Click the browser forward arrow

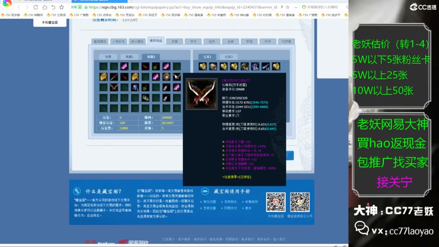click(x=27, y=7)
